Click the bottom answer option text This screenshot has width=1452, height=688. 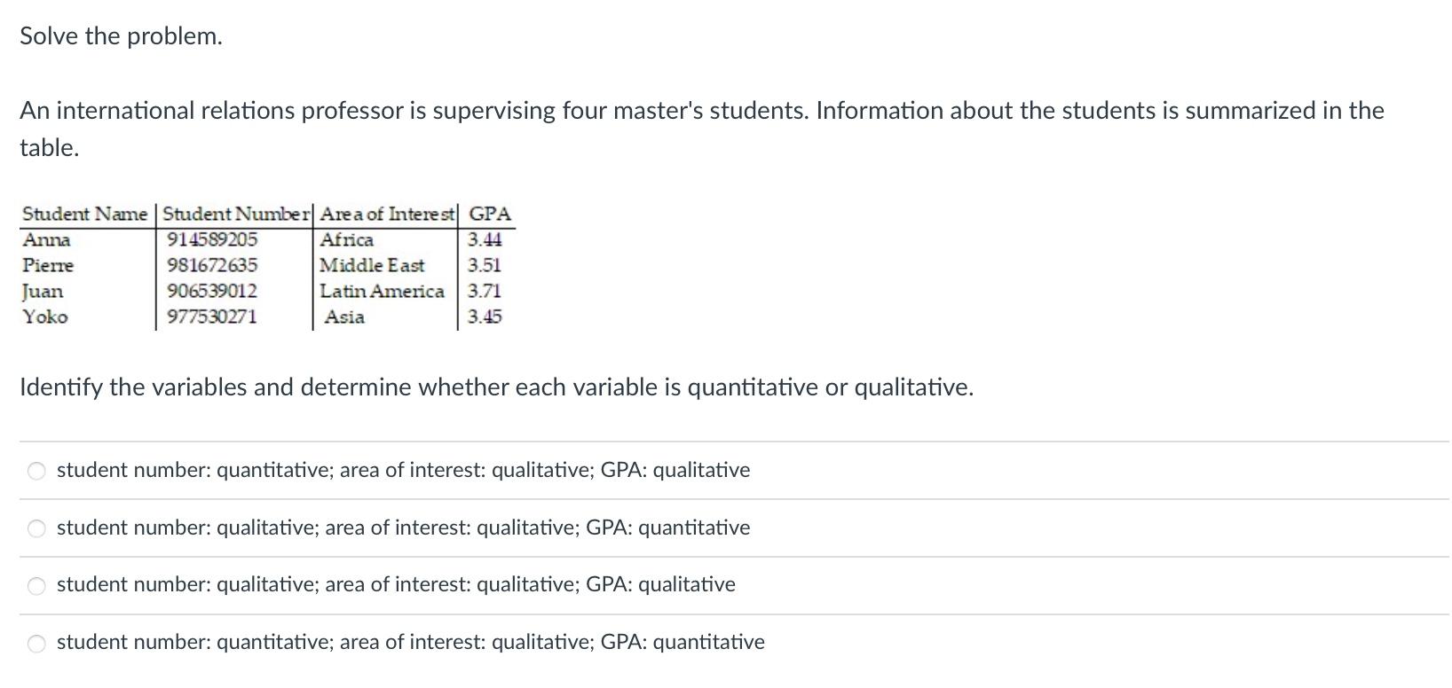409,642
